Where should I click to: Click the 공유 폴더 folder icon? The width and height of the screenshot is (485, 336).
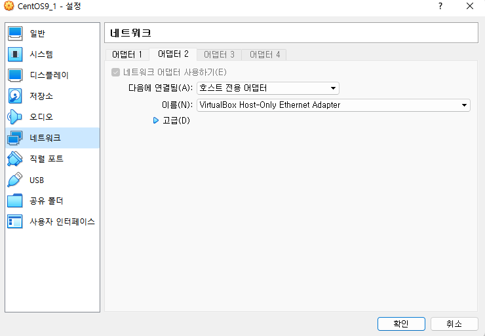pos(15,201)
